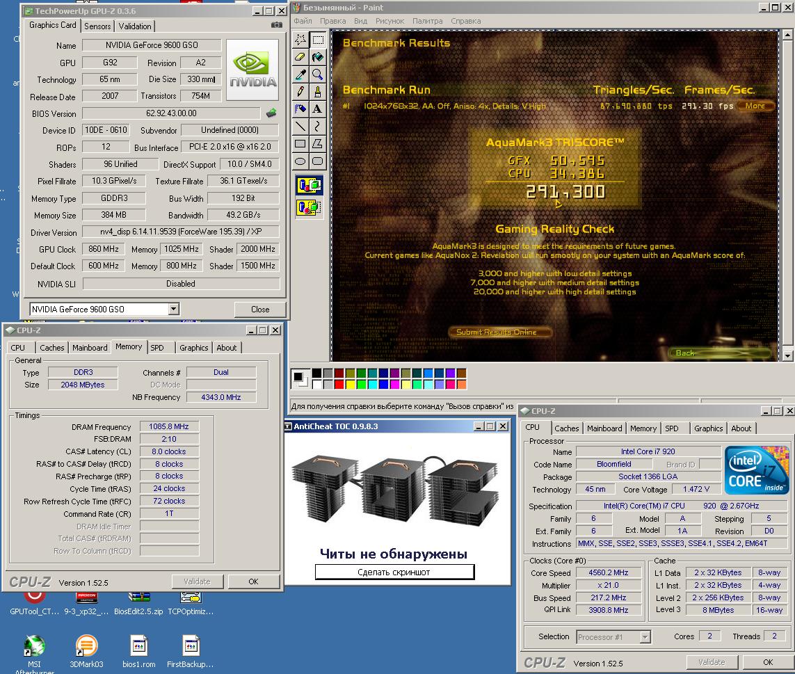Choose the straight Line tool
The width and height of the screenshot is (795, 674).
[300, 127]
